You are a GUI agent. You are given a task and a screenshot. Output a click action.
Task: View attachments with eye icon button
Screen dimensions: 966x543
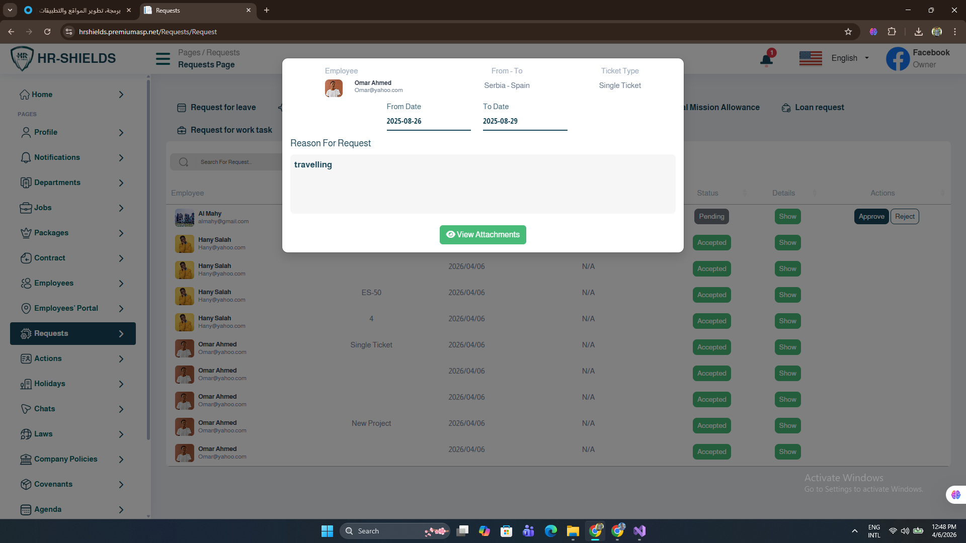[x=482, y=235]
